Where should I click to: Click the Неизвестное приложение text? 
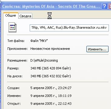[50, 49]
